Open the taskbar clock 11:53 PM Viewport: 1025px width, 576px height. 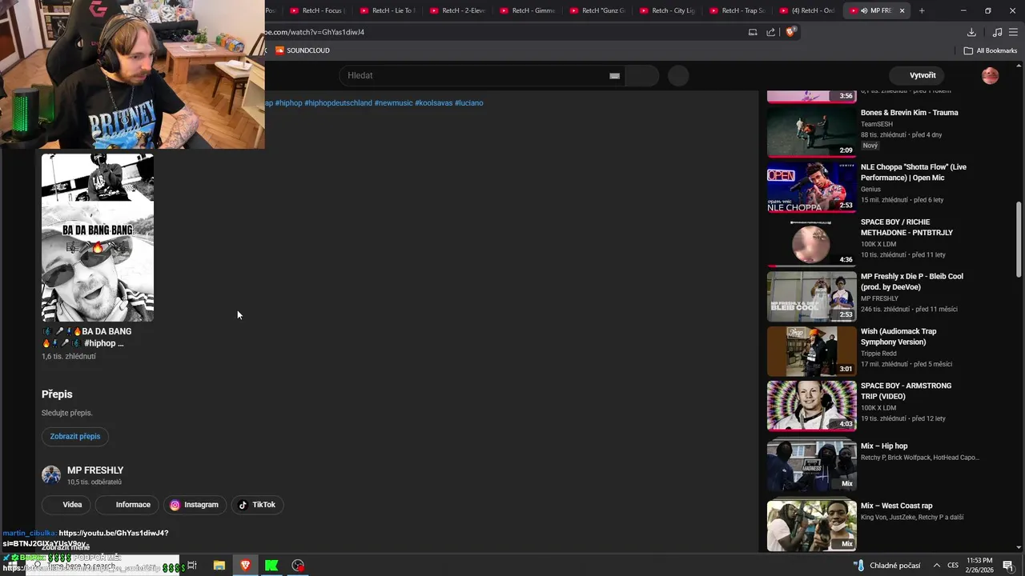tap(979, 566)
